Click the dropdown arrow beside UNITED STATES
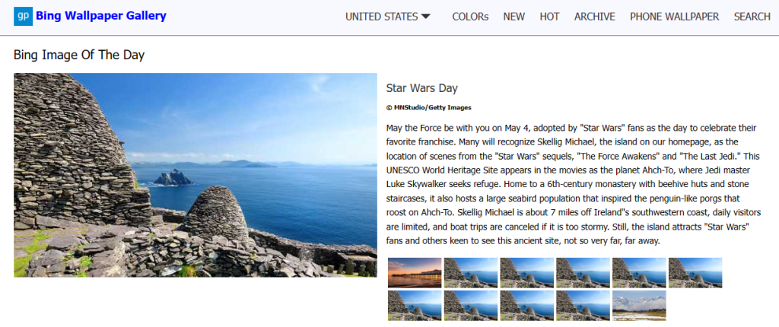The image size is (779, 327). [425, 17]
